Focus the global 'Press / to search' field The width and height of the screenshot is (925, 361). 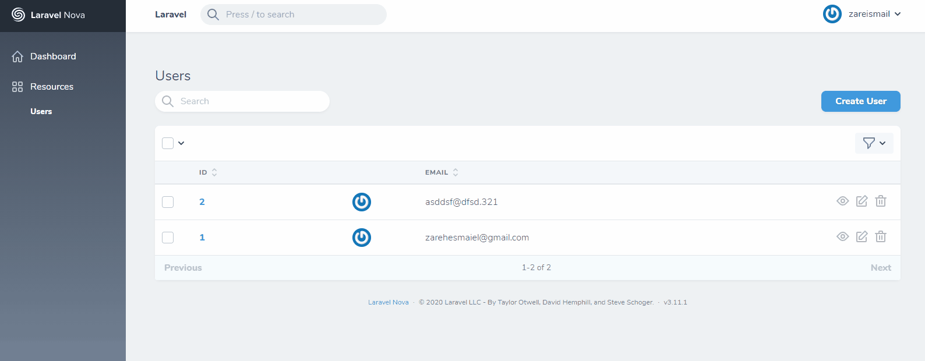294,15
